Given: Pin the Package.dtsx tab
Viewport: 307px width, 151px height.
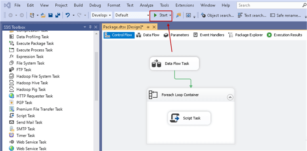Looking at the screenshot, I should tap(148, 27).
